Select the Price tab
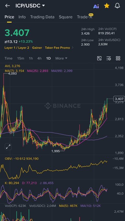This screenshot has height=221, width=125. click(x=9, y=17)
